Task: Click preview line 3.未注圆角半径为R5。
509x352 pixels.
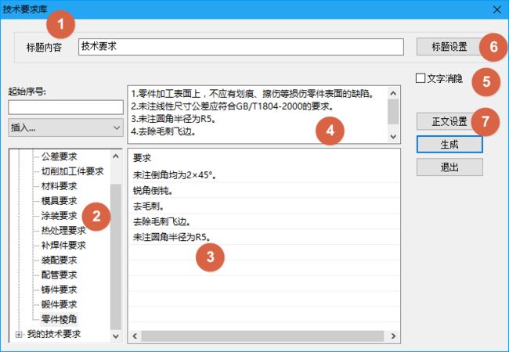Action: click(x=174, y=119)
